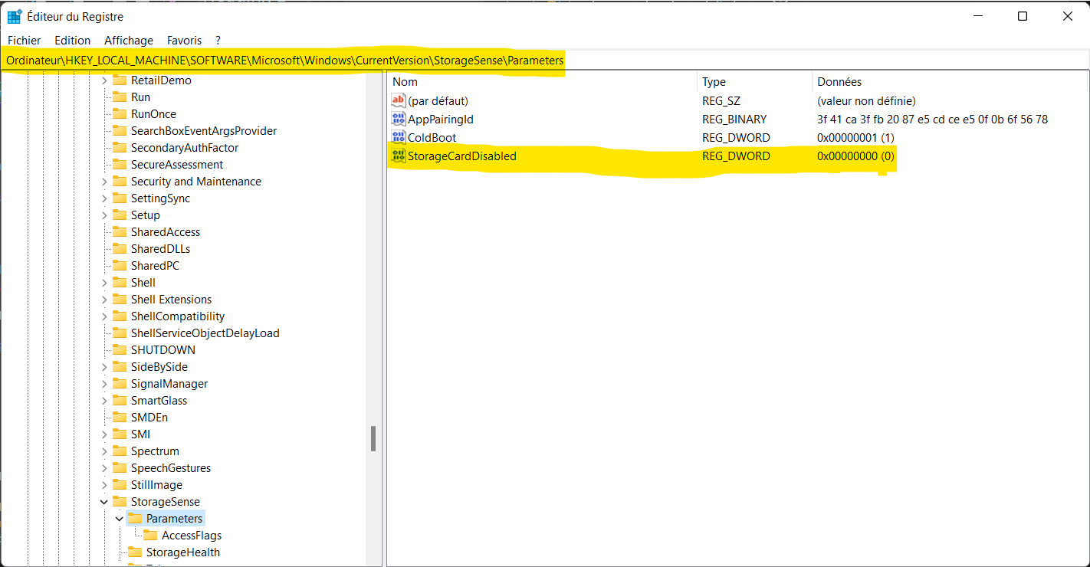Viewport: 1090px width, 567px height.
Task: Select the ColdBoot DWORD value icon
Action: pos(399,137)
